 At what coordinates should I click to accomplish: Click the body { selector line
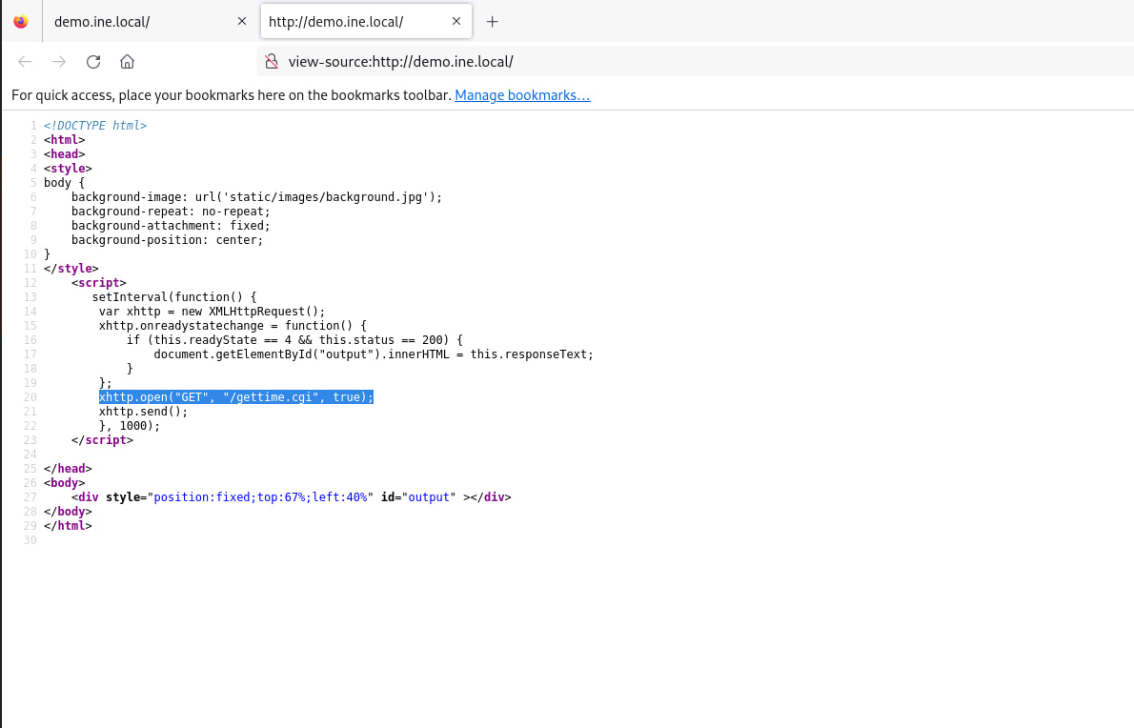click(x=65, y=183)
